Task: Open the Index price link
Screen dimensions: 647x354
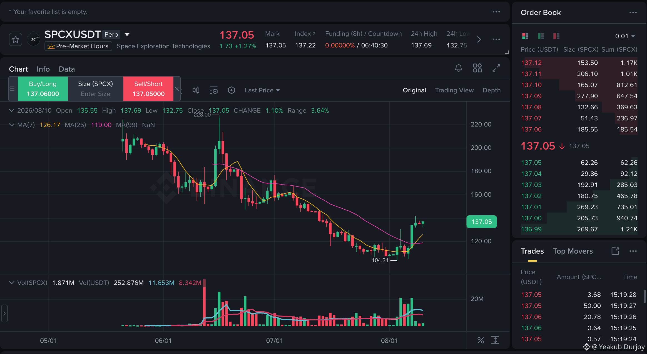Action: point(305,34)
